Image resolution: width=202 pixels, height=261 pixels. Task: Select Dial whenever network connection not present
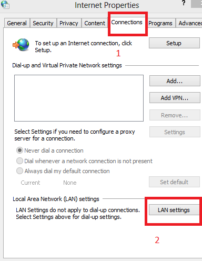tap(19, 161)
